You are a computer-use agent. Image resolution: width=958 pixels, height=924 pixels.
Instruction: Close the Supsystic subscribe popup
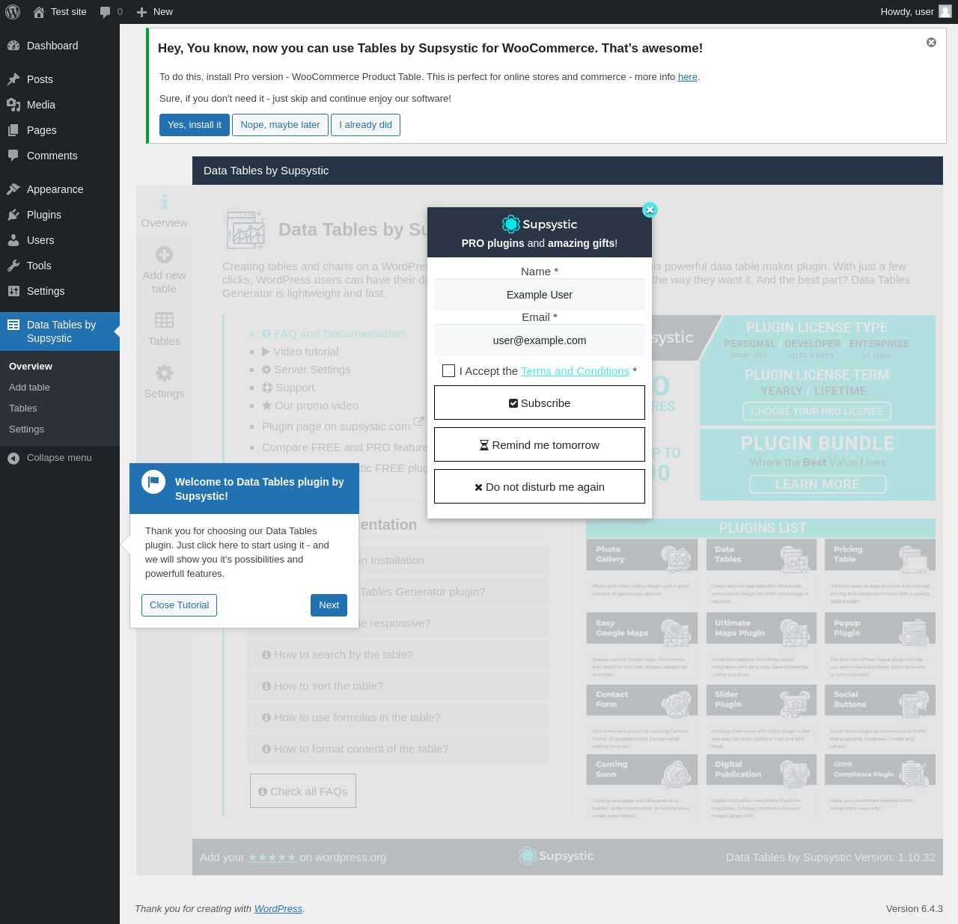point(650,210)
